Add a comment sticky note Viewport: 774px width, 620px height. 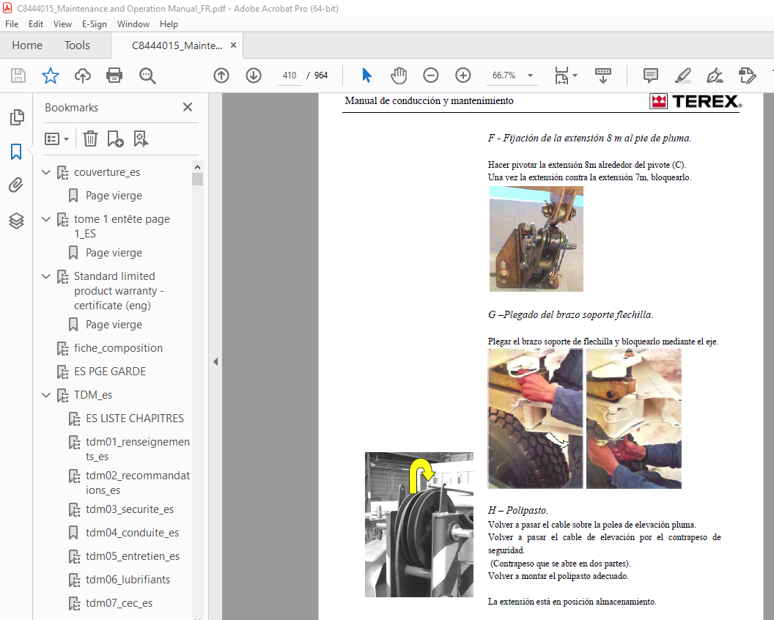pos(651,75)
